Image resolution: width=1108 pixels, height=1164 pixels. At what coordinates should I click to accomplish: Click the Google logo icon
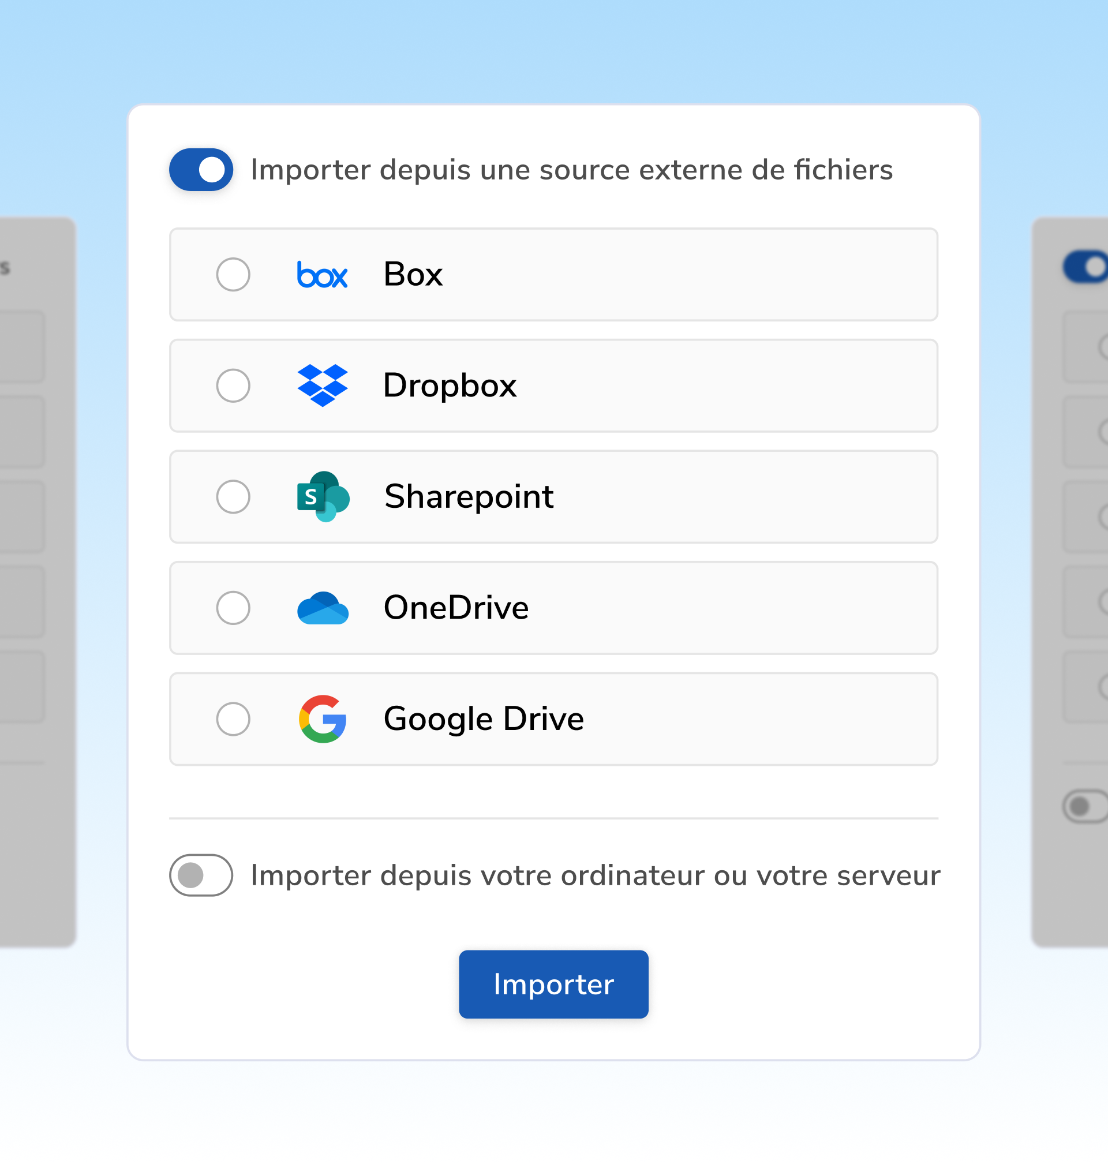[323, 718]
